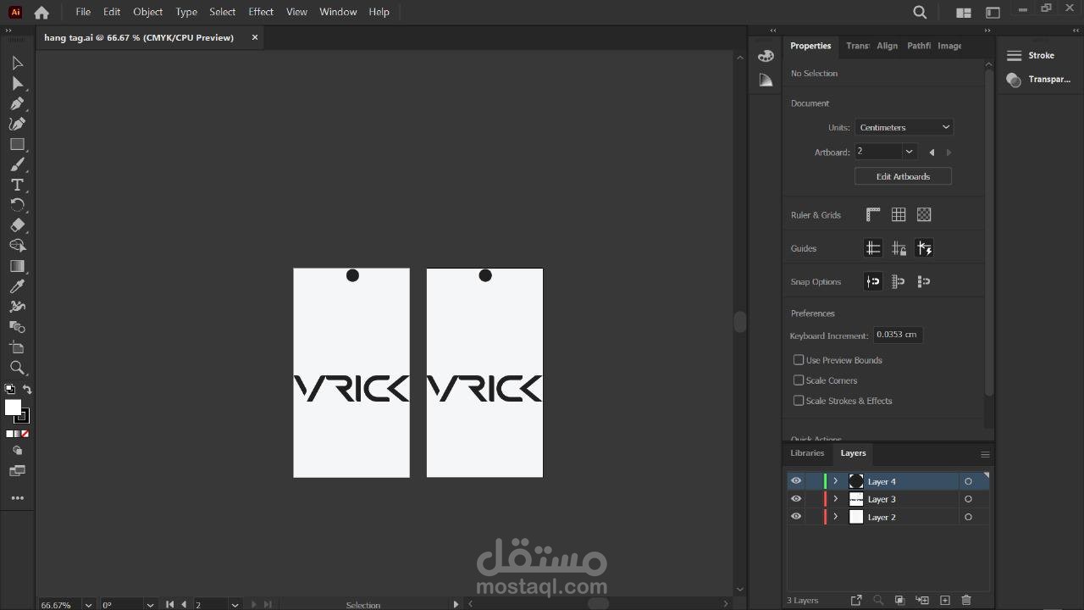
Task: Open the Object menu
Action: 147,12
